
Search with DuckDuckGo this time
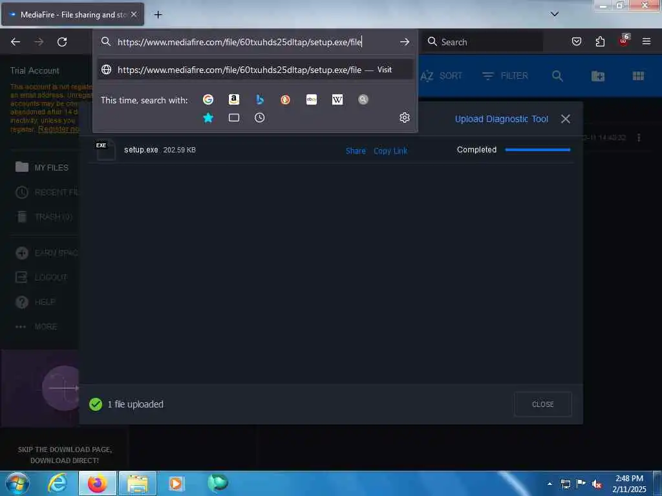[285, 99]
